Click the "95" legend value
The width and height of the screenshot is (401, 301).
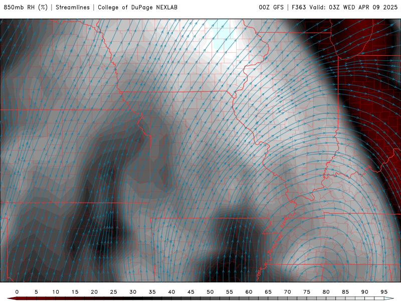384,292
